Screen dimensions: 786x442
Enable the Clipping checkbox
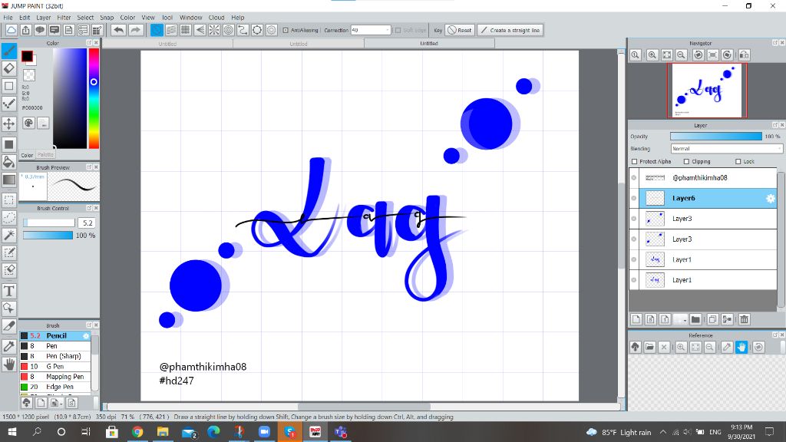pos(686,161)
